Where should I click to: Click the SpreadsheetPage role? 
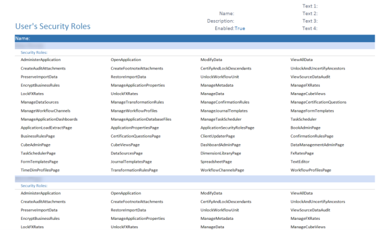tap(216, 162)
